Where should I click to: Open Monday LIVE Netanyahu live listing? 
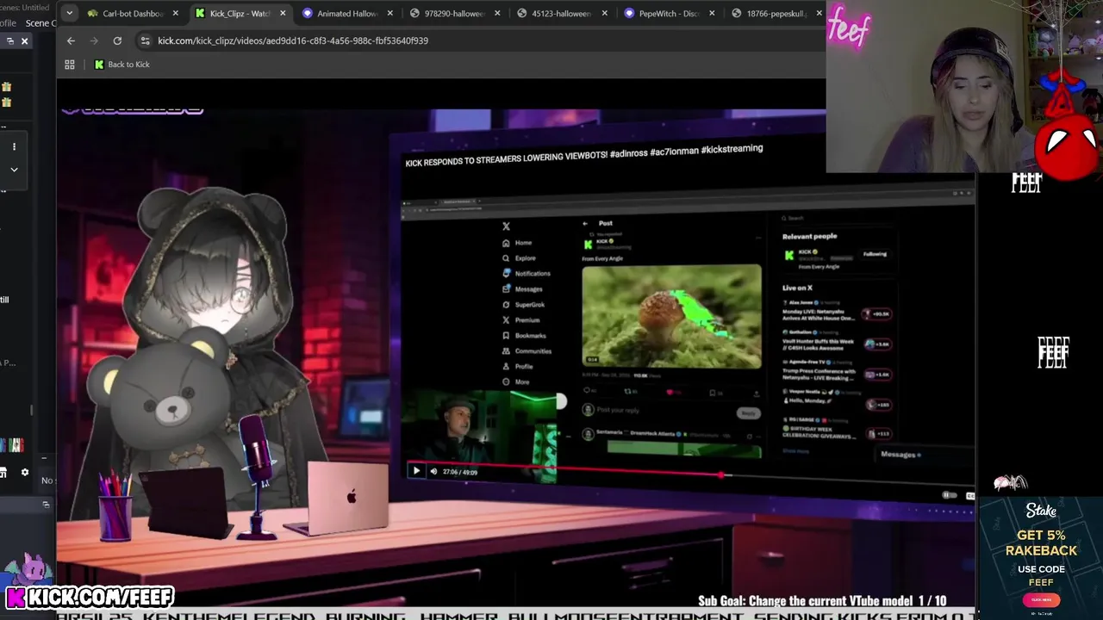(x=837, y=314)
